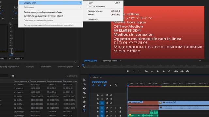The height and width of the screenshot is (117, 209).
Task: Click the Overwrite button in Program monitor
Action: 182,71
